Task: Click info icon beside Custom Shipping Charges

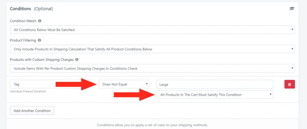Action: 77,60
